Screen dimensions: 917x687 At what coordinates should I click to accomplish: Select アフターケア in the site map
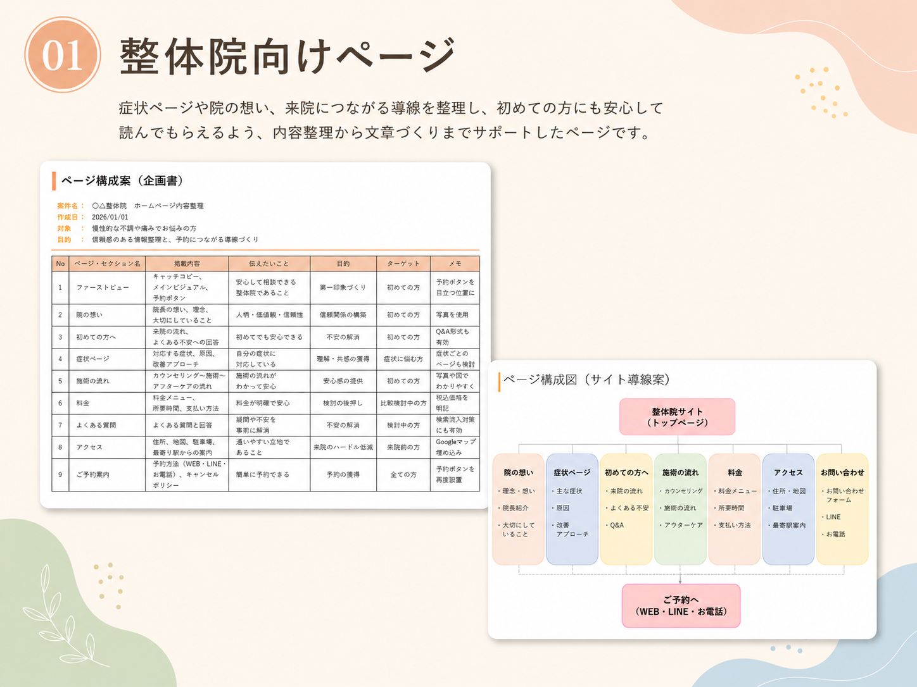click(x=681, y=525)
